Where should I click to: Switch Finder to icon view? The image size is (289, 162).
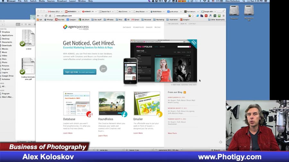coord(18,24)
